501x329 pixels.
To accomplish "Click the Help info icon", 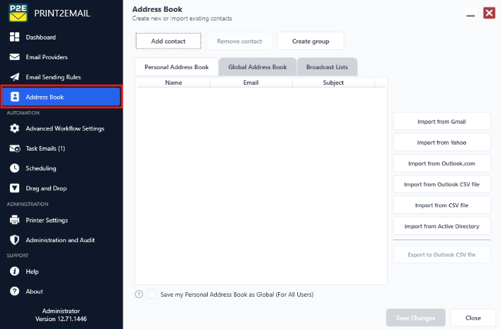I will click(x=15, y=271).
